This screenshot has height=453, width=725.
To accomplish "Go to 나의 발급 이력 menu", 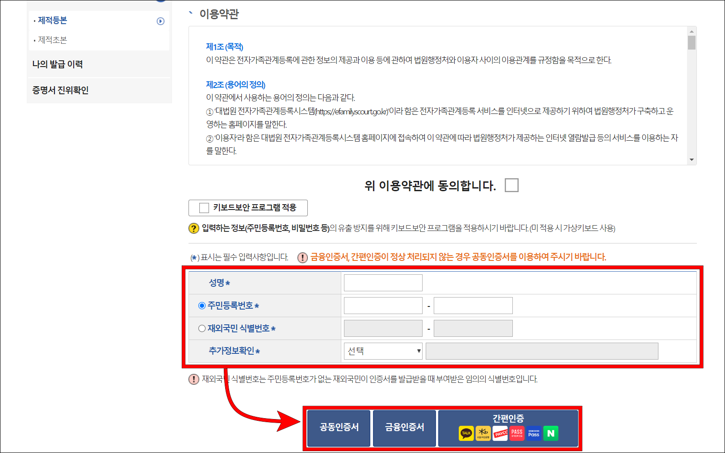I will point(58,64).
